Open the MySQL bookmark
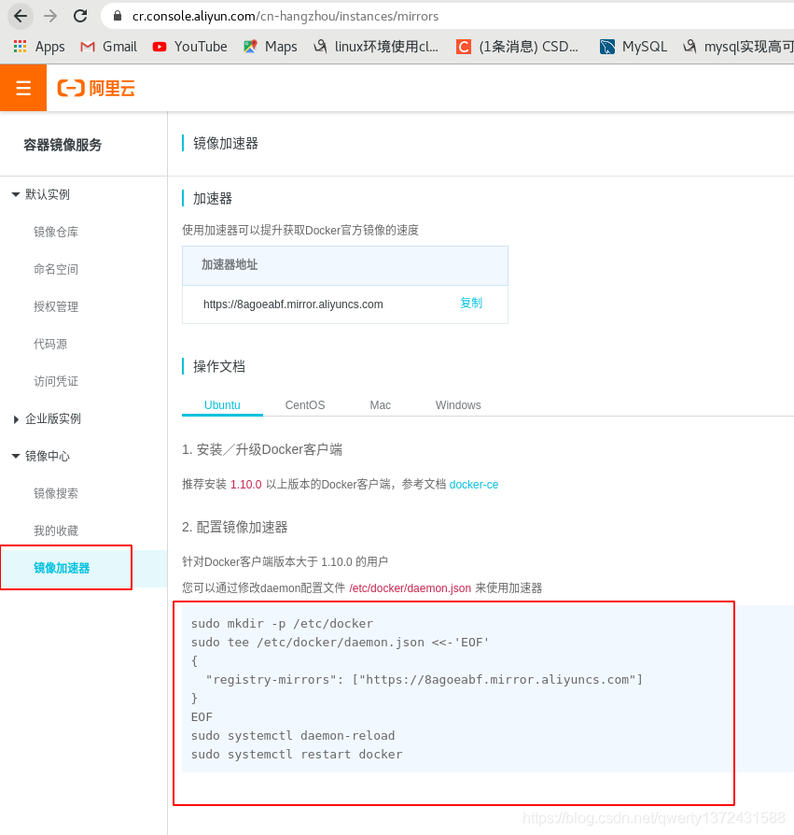 tap(633, 47)
